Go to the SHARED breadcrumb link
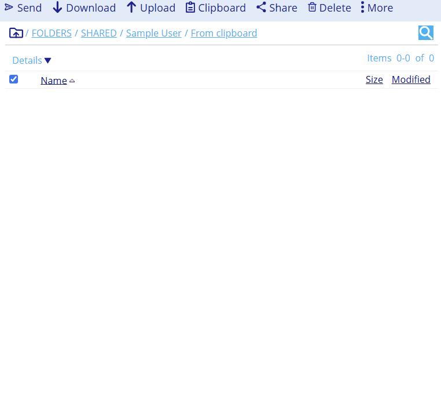 (x=98, y=33)
